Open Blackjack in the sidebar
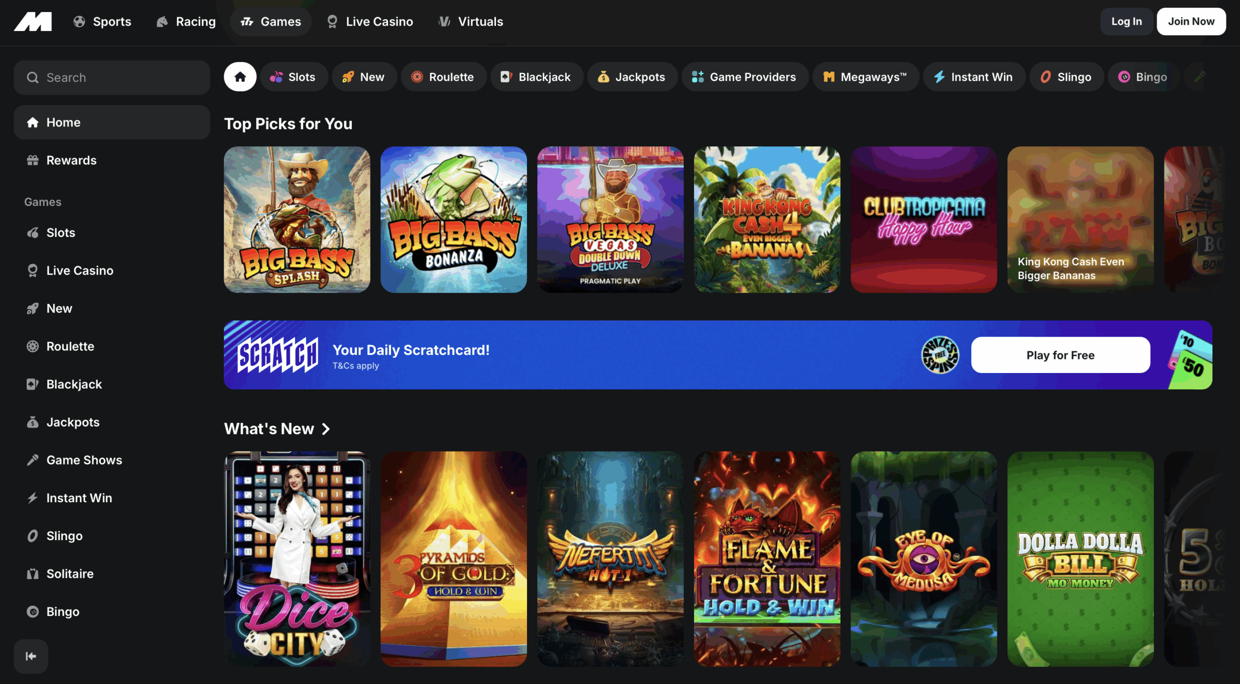Screen dimensions: 1240x684 pyautogui.click(x=112, y=384)
